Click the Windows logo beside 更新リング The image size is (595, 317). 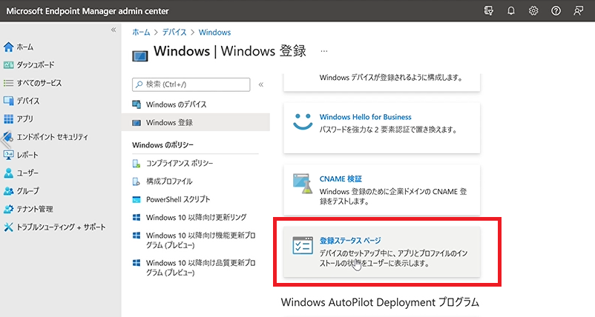(137, 218)
